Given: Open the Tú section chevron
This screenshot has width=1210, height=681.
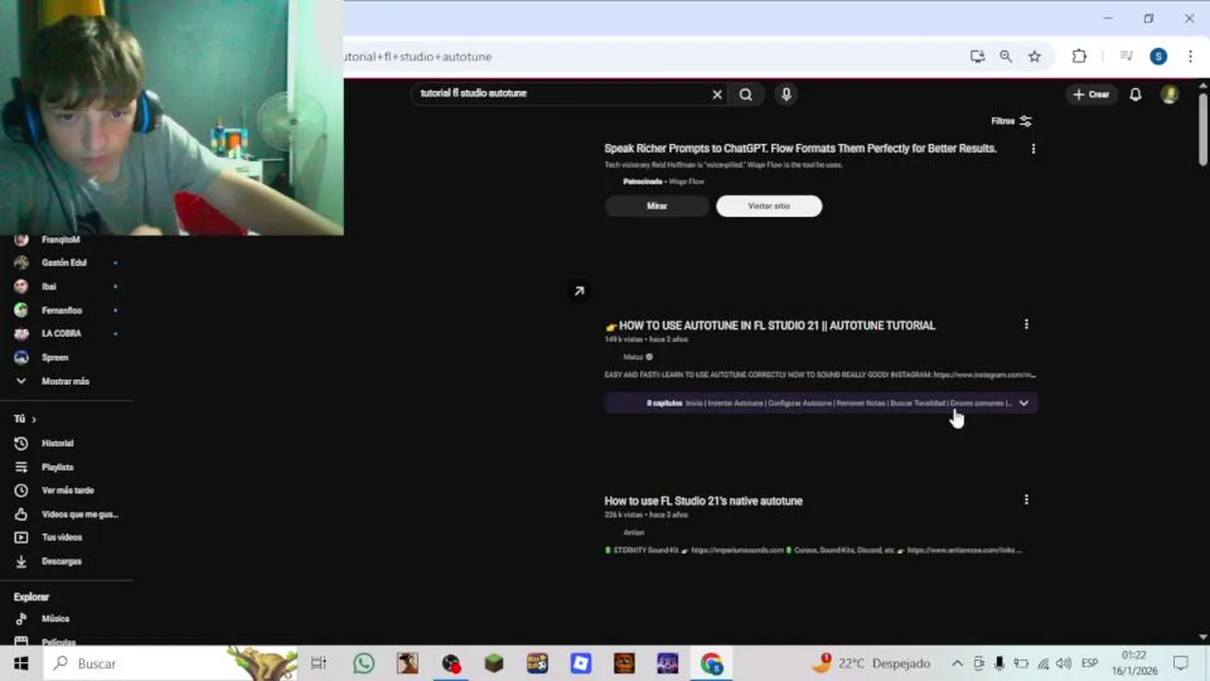Looking at the screenshot, I should click(x=33, y=419).
